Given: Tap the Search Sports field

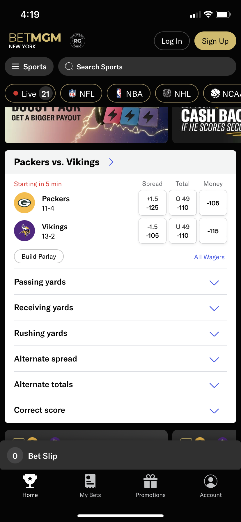Looking at the screenshot, I should tap(147, 67).
